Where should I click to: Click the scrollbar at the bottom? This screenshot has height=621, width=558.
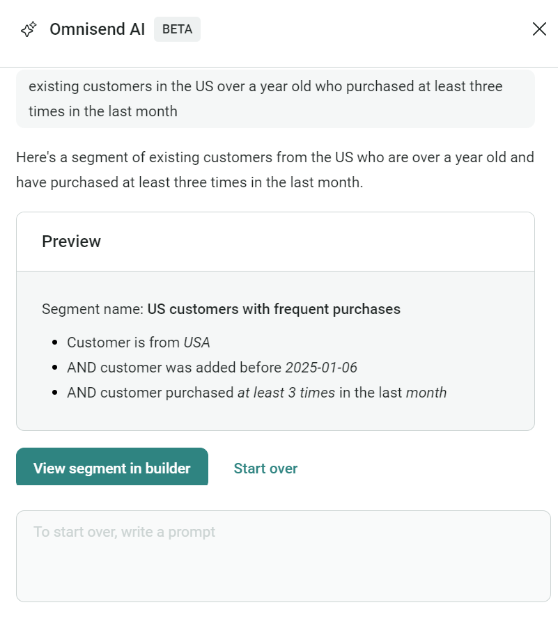pos(279,617)
